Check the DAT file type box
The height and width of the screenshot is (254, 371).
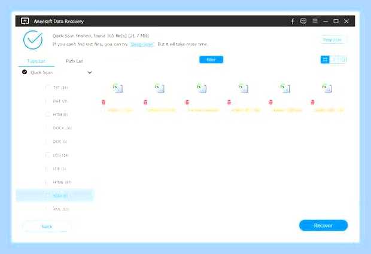(47, 101)
